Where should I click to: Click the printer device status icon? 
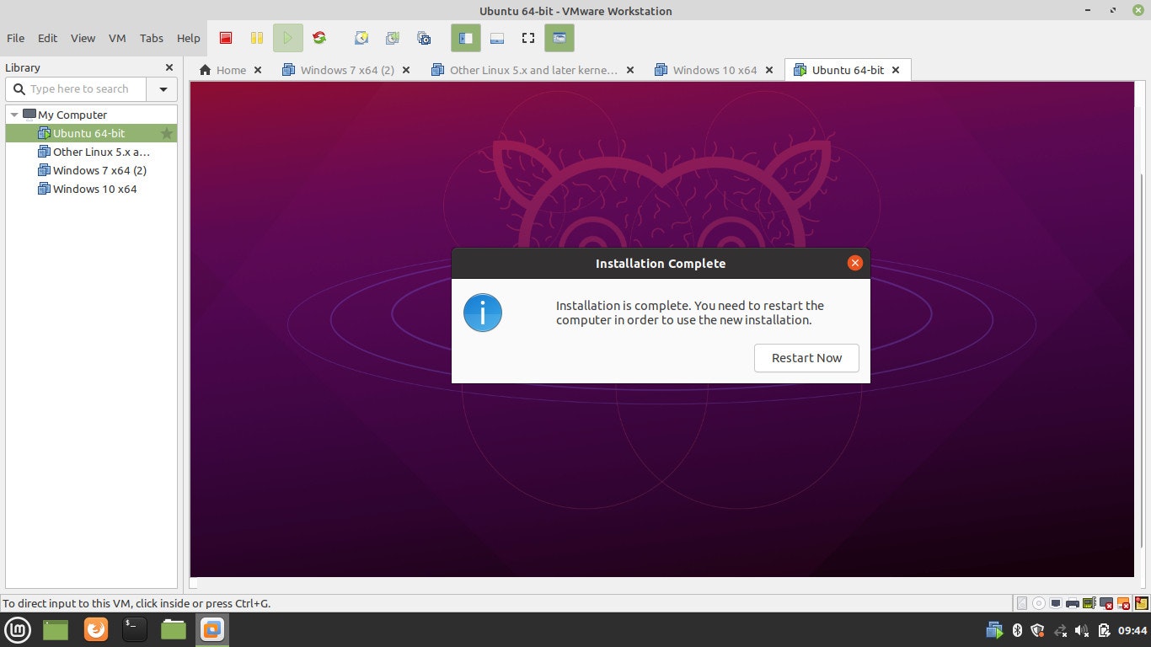[1073, 603]
